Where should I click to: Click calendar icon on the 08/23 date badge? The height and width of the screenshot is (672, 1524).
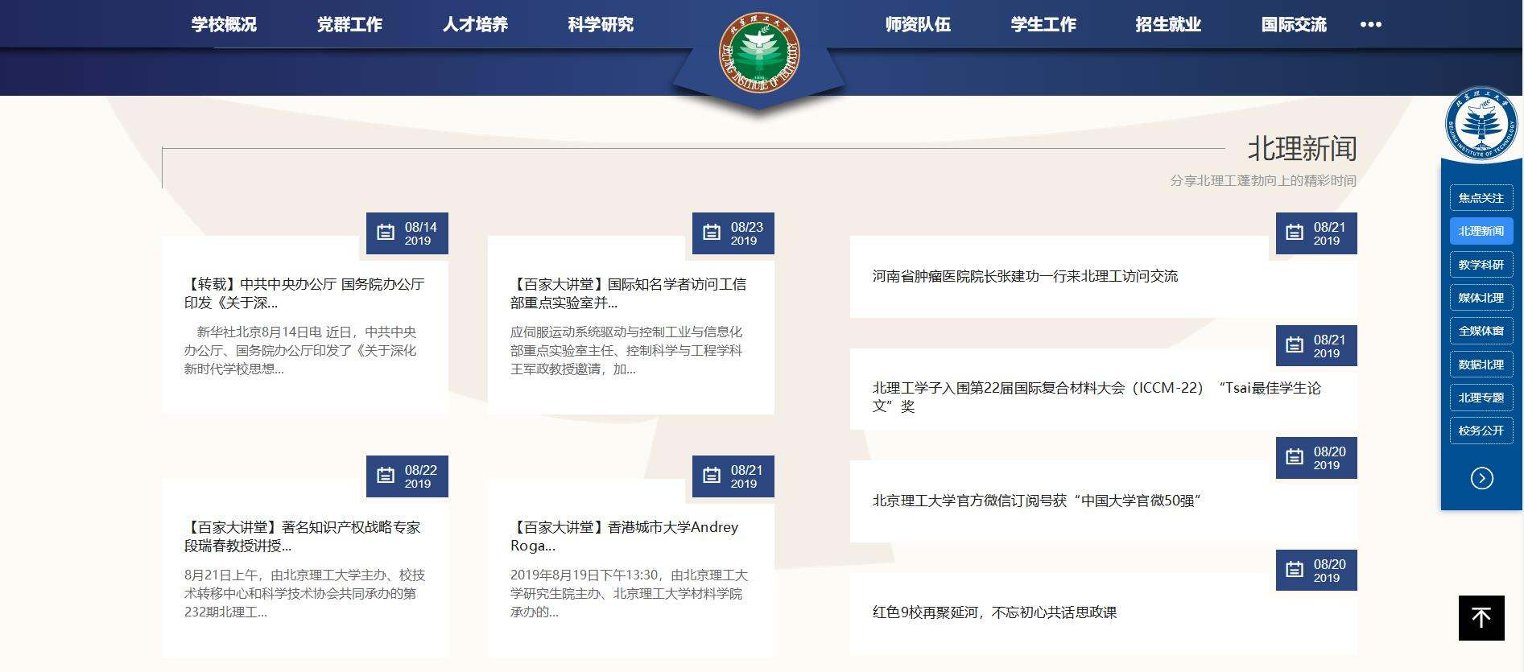712,233
